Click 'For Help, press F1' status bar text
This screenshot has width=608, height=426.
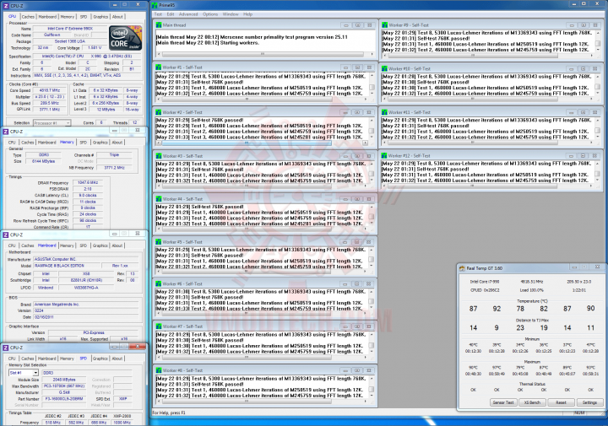pyautogui.click(x=169, y=413)
